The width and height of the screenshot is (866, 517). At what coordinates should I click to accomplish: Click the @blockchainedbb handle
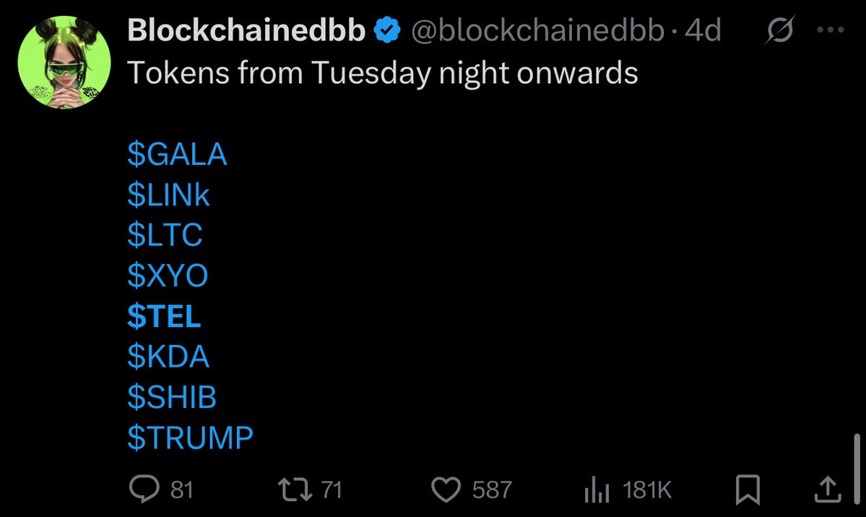coord(537,30)
